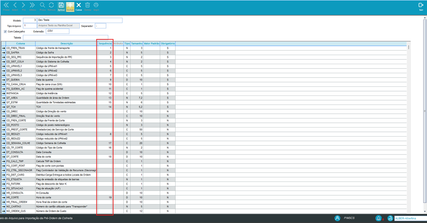427x223 pixels.
Task: Select 'Flag de desconto de fator K' cell
Action: pos(66,184)
